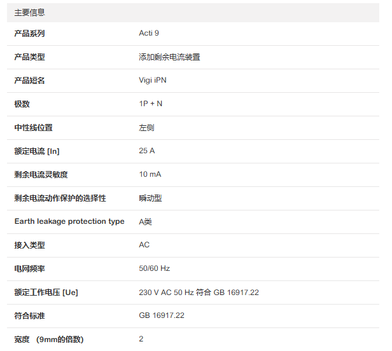Select the 符合标准 label
The width and height of the screenshot is (392, 351).
[29, 316]
